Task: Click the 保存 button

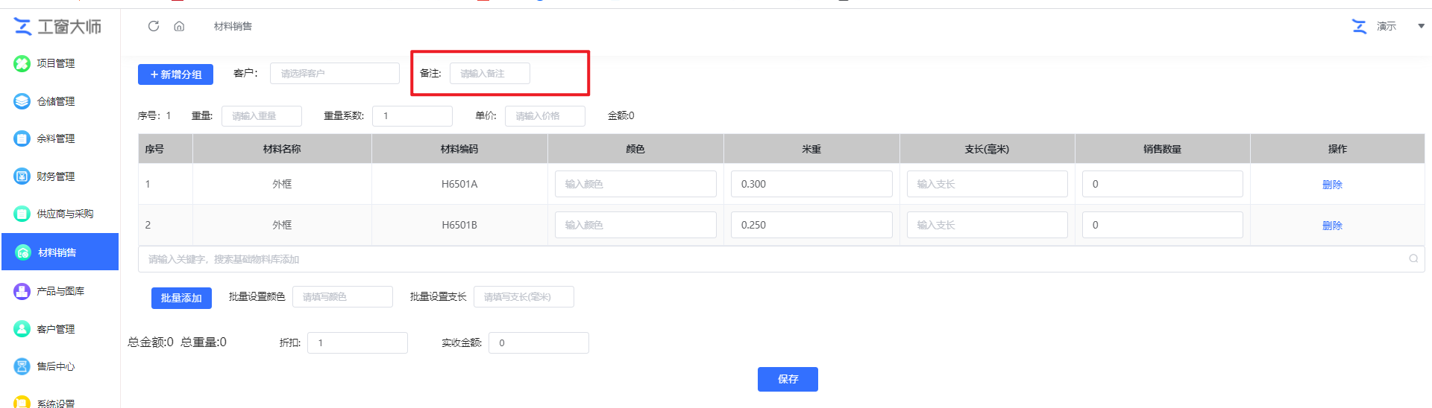Action: coord(788,379)
